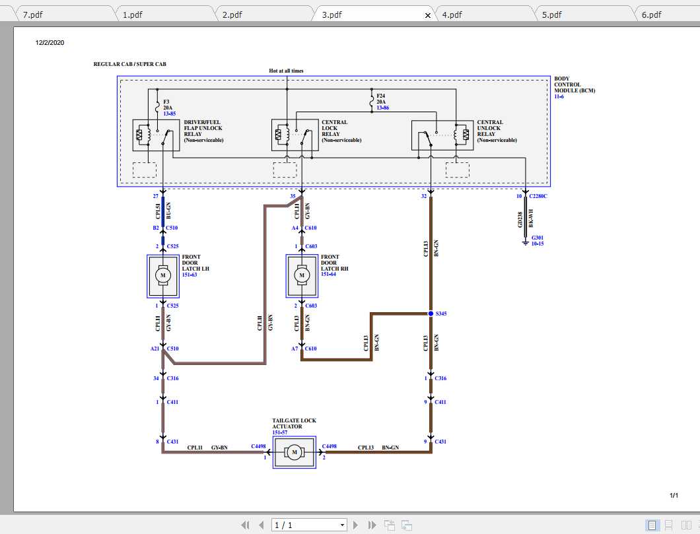Screen dimensions: 700x534
Task: Close the 3.pdf tab
Action: [x=428, y=14]
